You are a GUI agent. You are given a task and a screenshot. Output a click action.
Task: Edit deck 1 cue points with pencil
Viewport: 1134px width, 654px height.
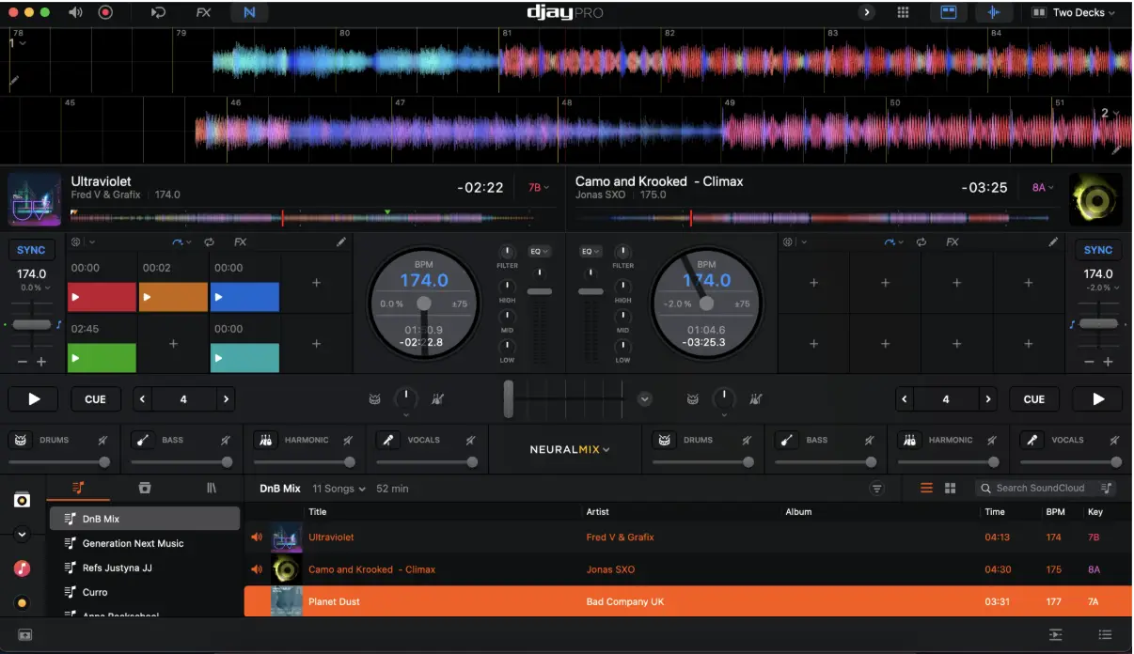pos(341,242)
